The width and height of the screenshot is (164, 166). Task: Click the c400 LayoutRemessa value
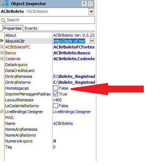(57, 100)
